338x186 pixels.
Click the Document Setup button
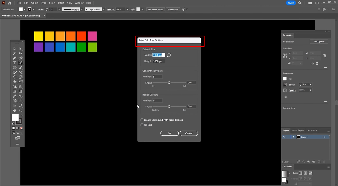(x=156, y=9)
